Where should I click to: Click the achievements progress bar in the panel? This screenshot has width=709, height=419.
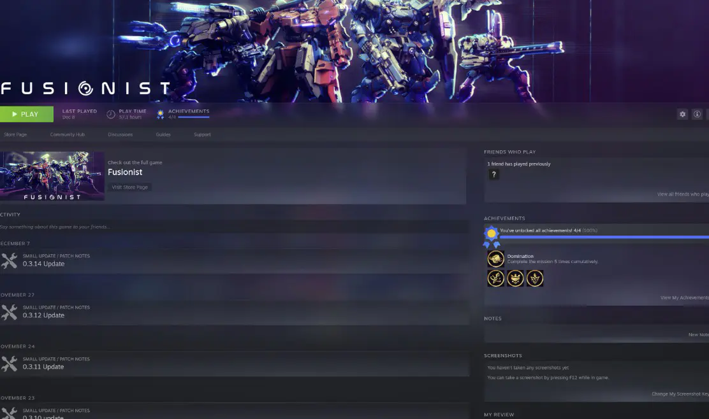coord(604,237)
